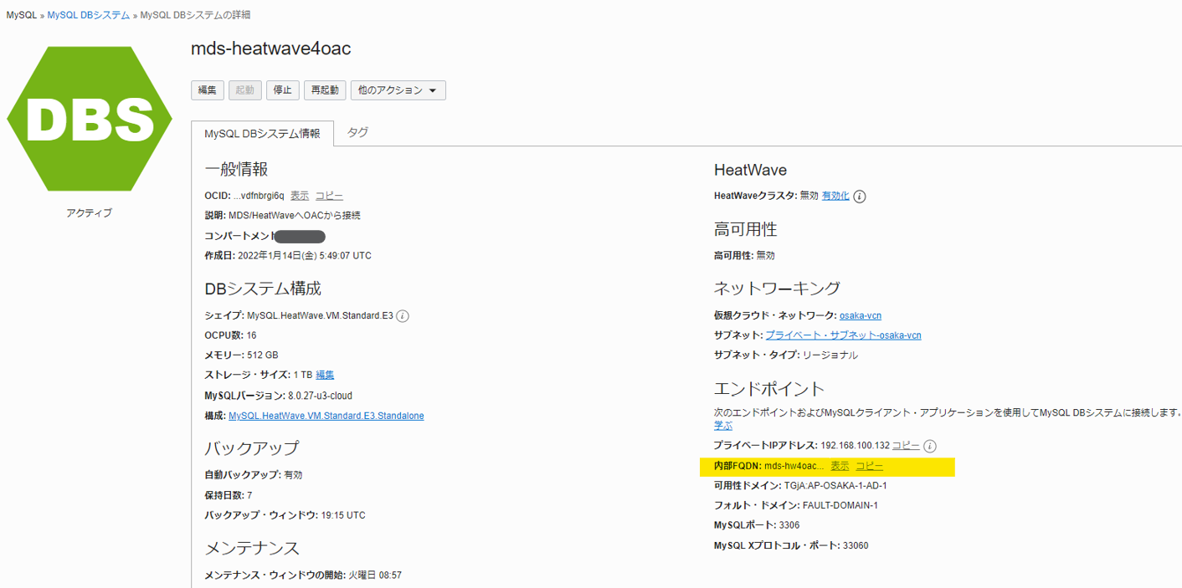Copy the highlighted 内部FQDN value
The image size is (1182, 588).
869,466
